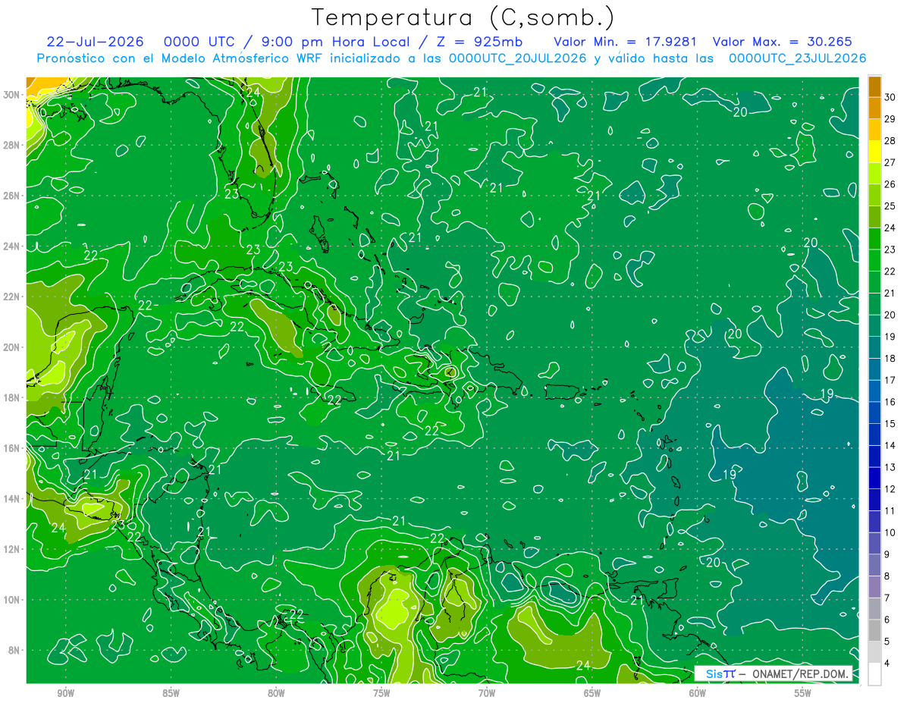Click the orange swatch between 29 and 30
The height and width of the screenshot is (703, 910).
874,108
